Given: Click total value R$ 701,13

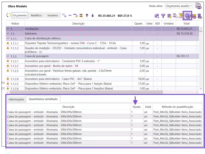Looking at the screenshot, I should (183, 56).
